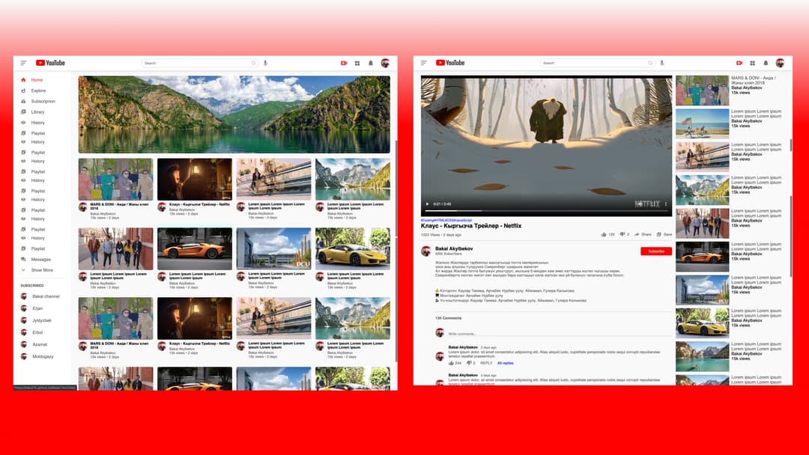Click the blue hashtag link above the video title
809x455 pixels.
(446, 220)
